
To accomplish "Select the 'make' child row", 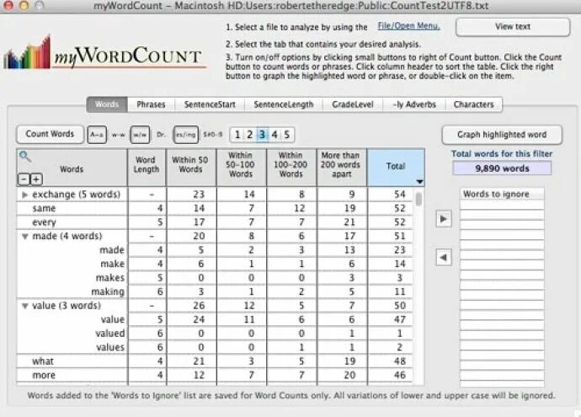I will click(x=215, y=265).
